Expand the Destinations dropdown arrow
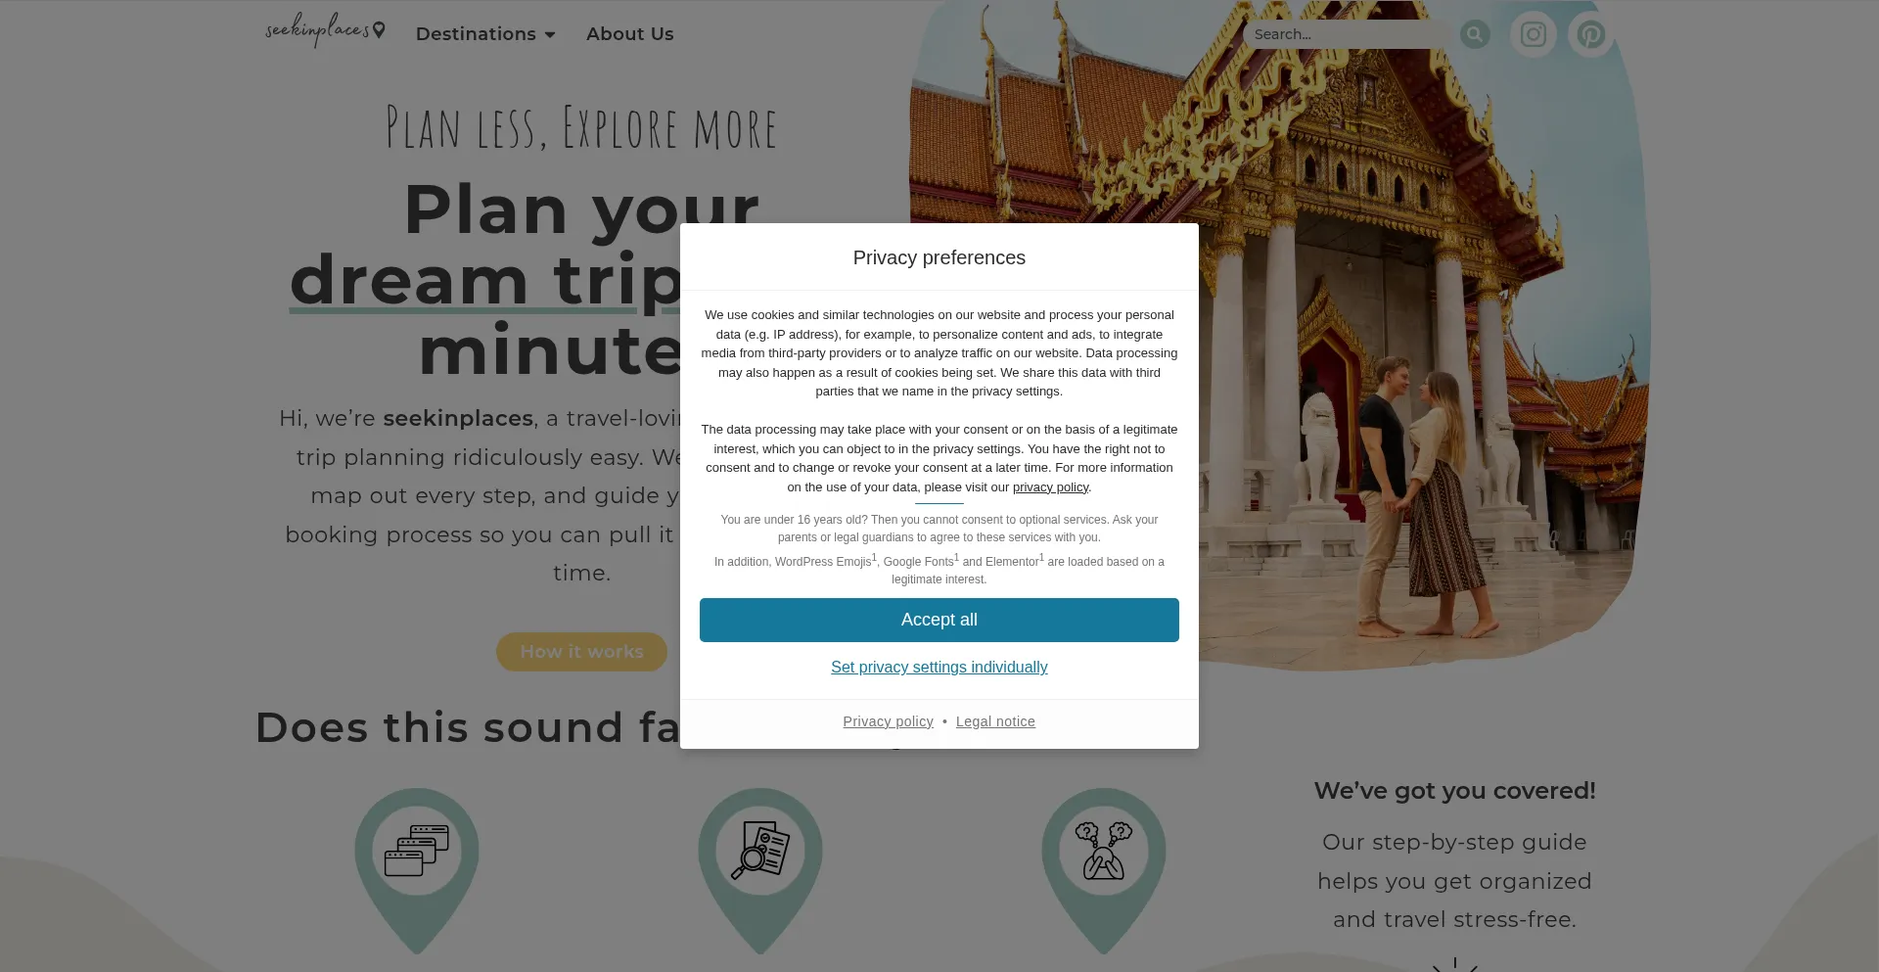1879x972 pixels. (550, 35)
